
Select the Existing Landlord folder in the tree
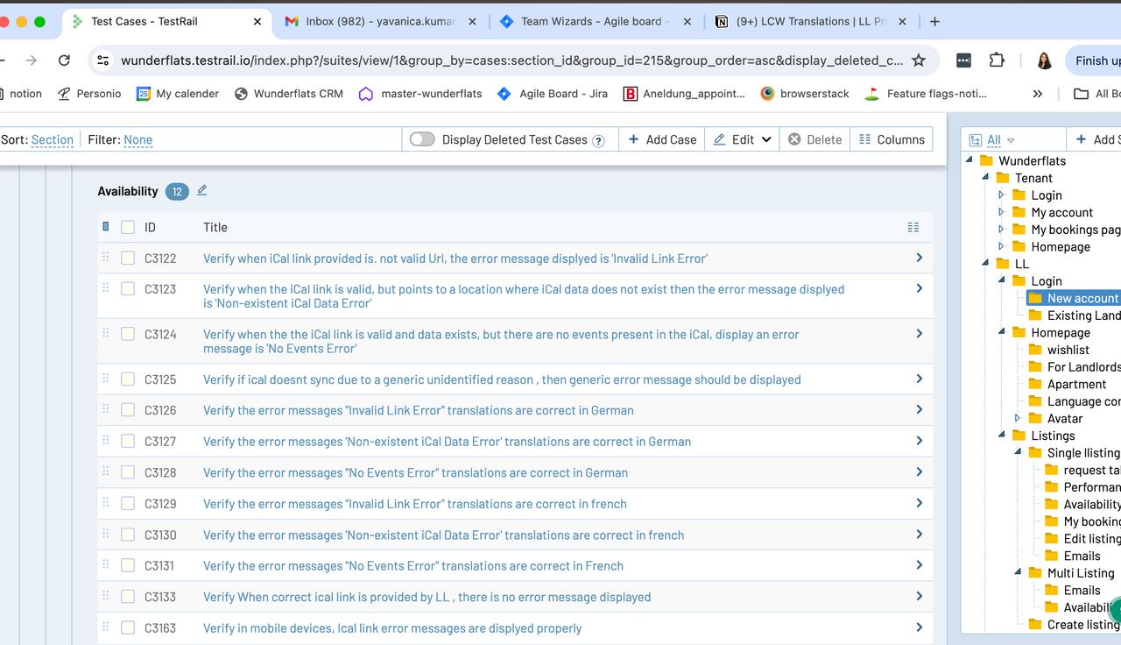click(1082, 315)
